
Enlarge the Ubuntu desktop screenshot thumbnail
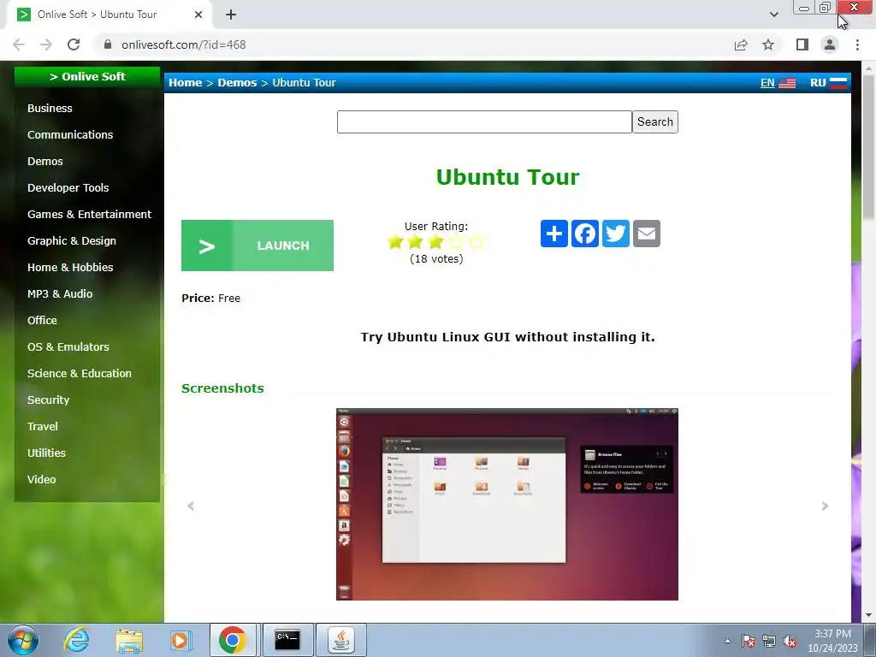(x=507, y=505)
